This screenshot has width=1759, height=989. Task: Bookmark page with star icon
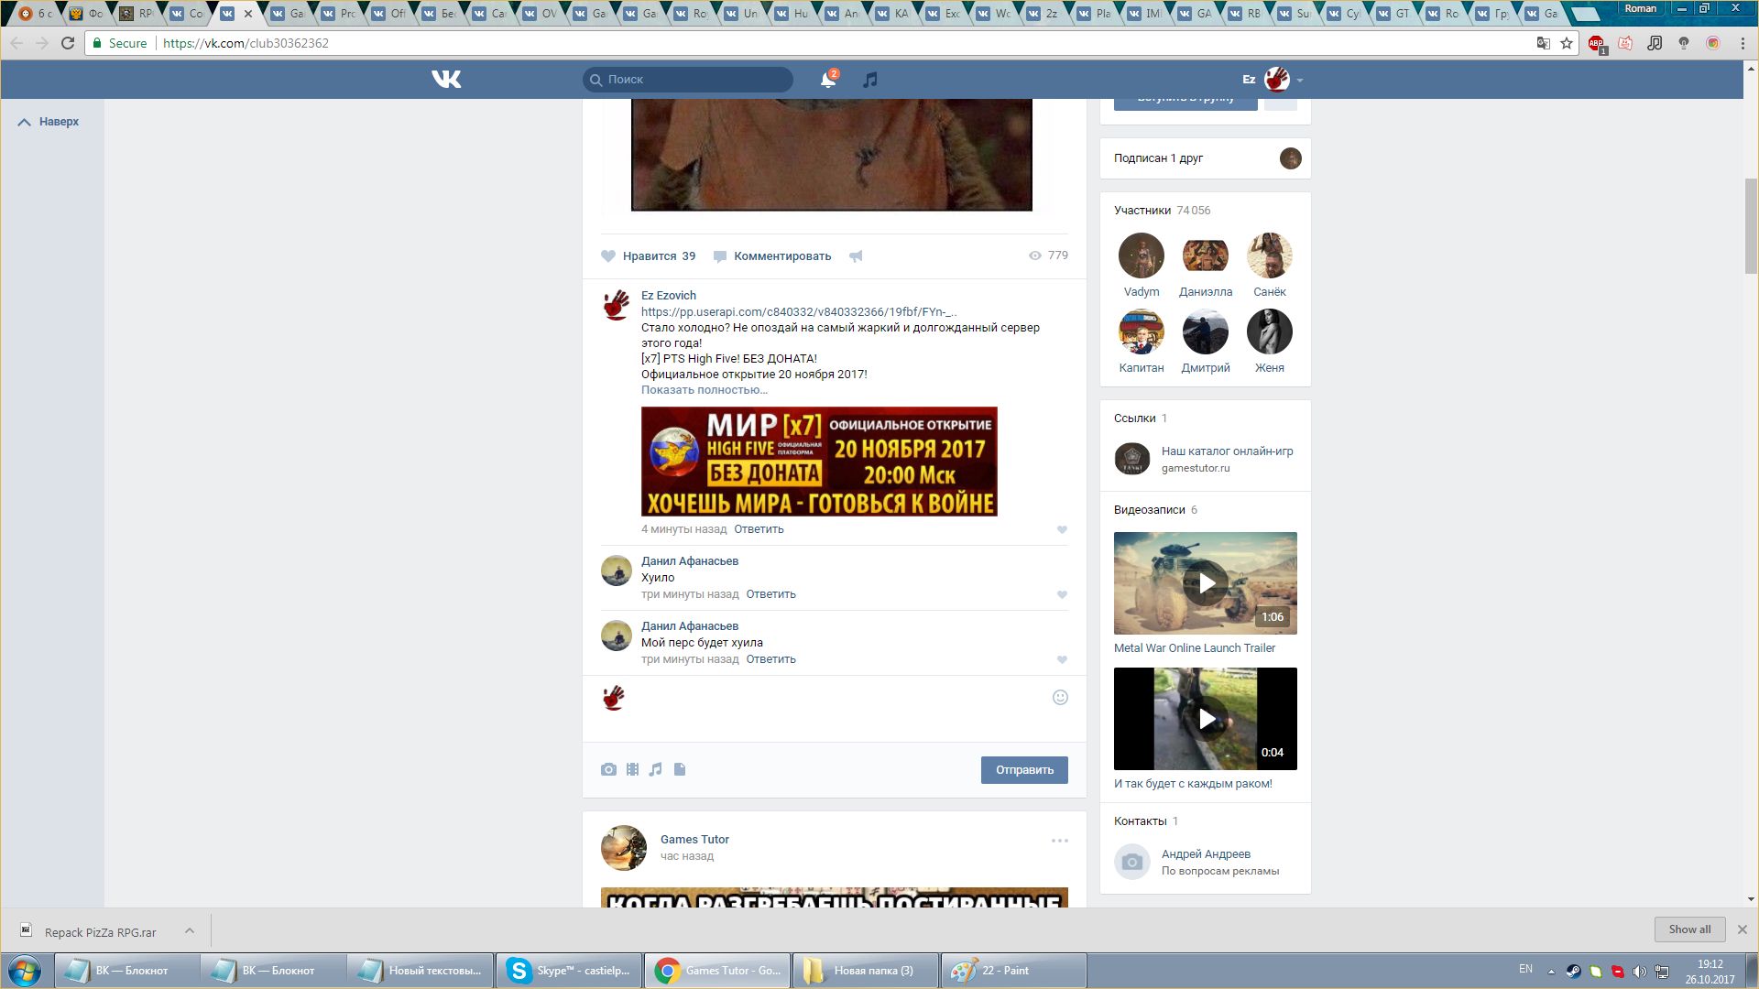1567,43
